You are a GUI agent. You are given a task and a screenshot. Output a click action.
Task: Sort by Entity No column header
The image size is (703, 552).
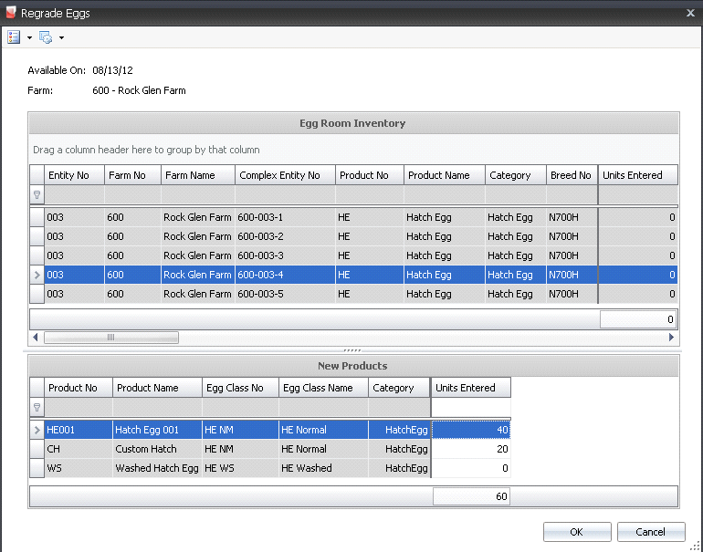pyautogui.click(x=75, y=175)
